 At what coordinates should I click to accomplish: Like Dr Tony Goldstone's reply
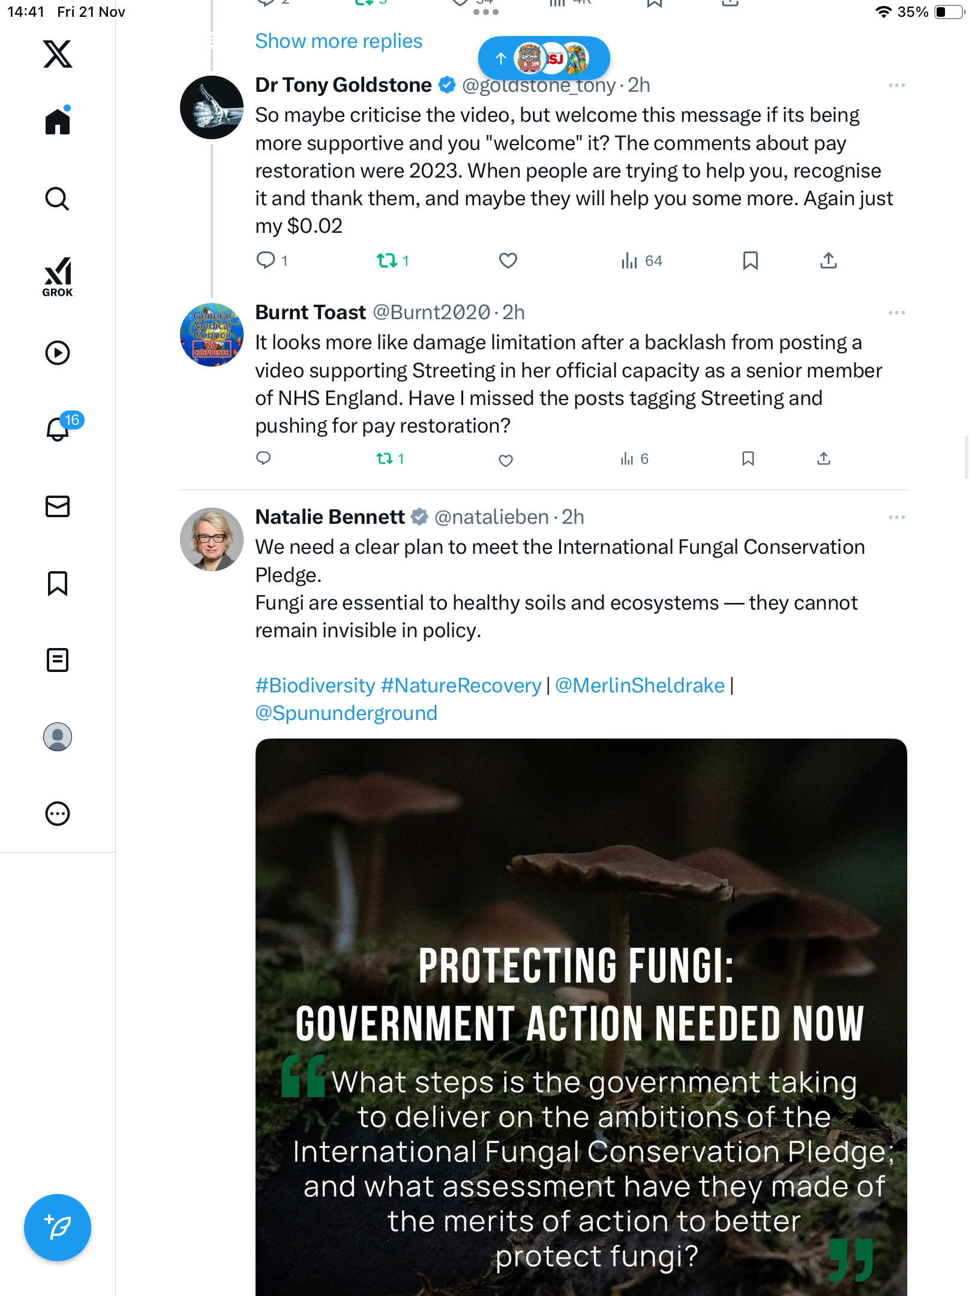(508, 260)
